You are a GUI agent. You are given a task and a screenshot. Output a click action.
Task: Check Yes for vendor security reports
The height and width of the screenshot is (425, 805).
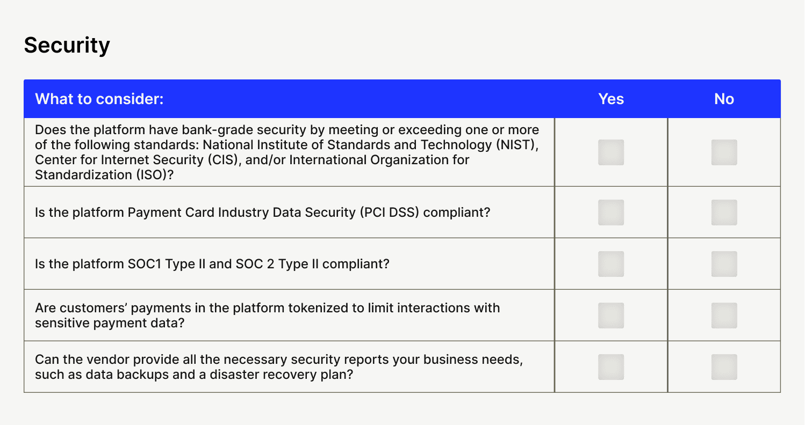[x=611, y=367]
